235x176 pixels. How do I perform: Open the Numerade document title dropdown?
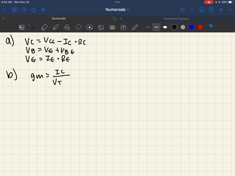(117, 10)
